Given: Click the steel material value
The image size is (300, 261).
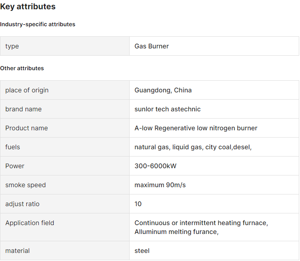Looking at the screenshot, I should [142, 251].
